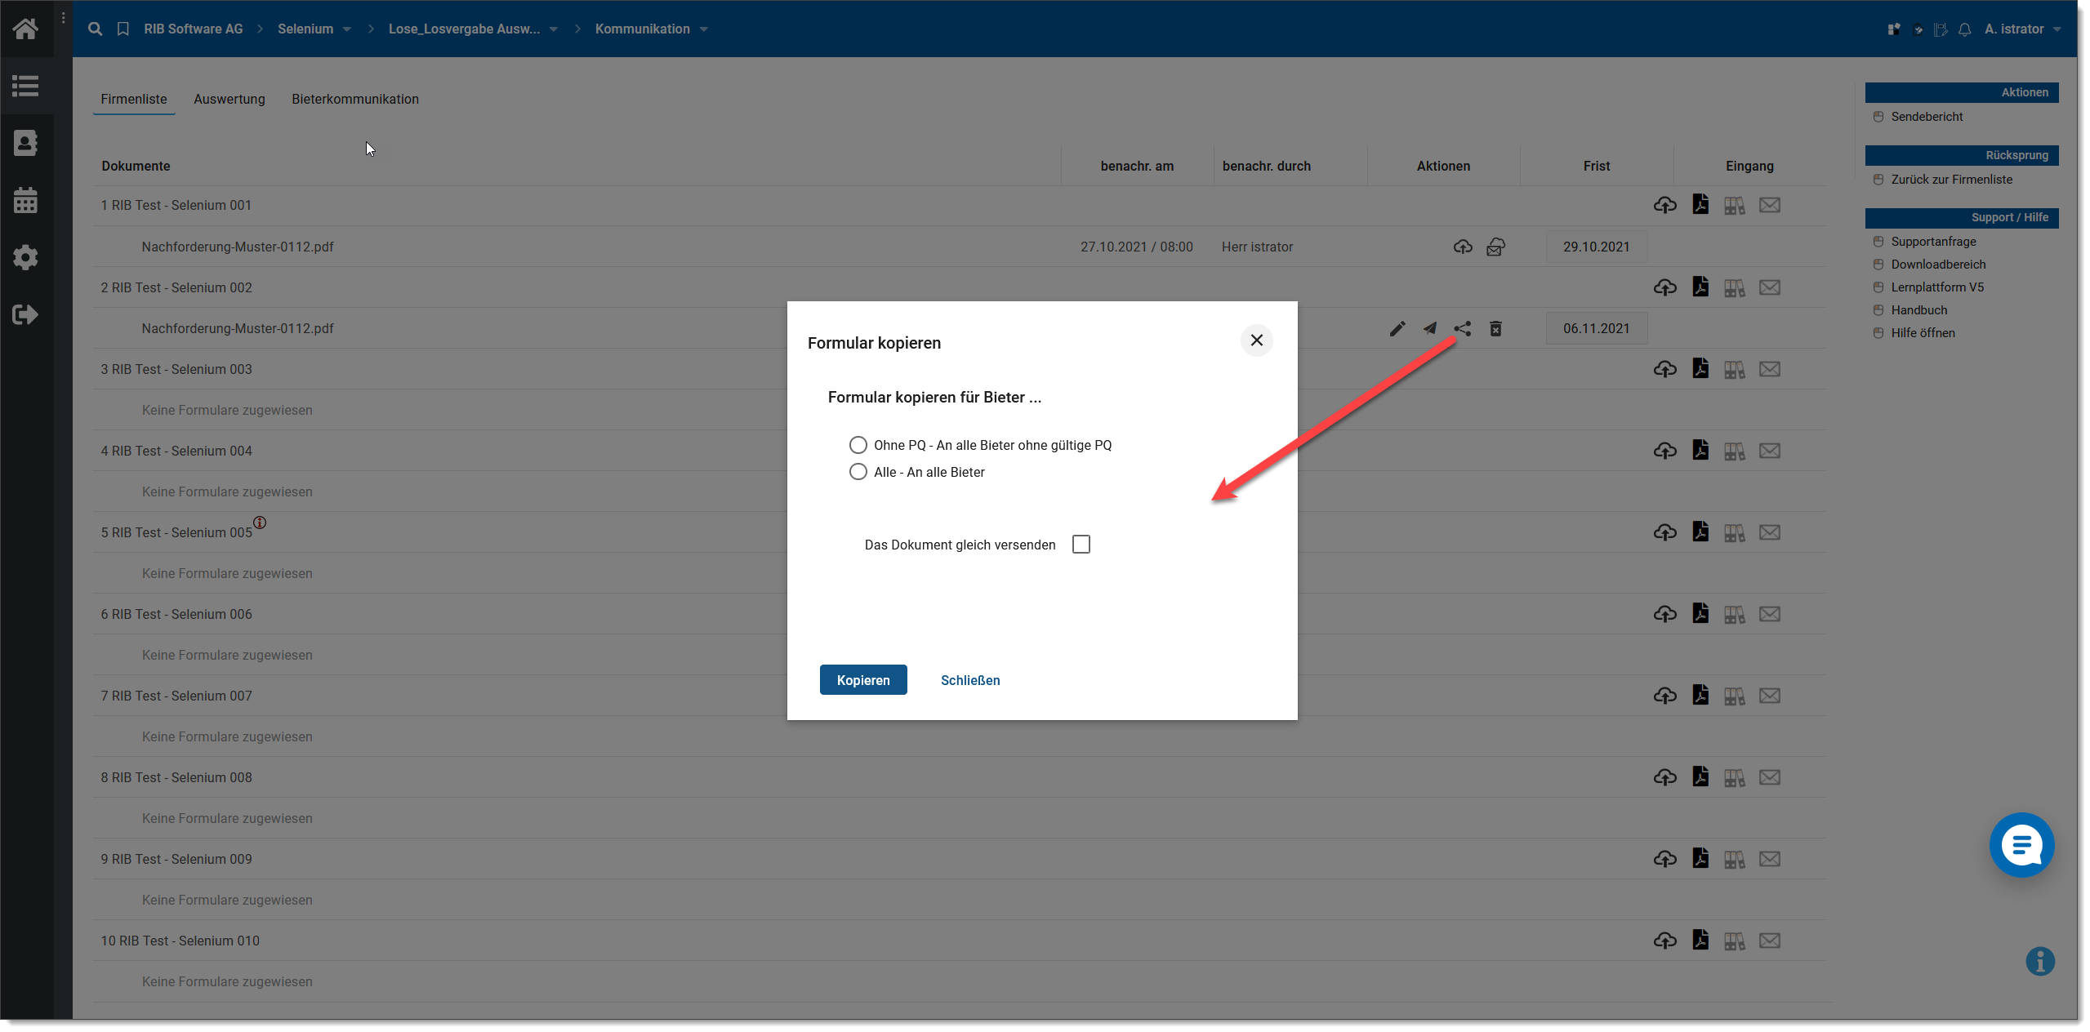The image size is (2090, 1032).
Task: Open Sendebericht action
Action: tap(1927, 117)
